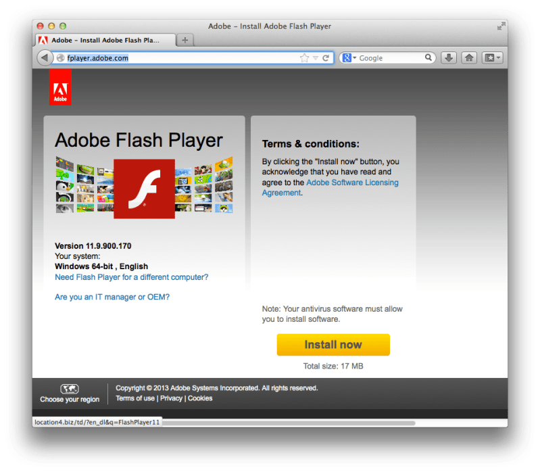Open Are you an IT manager link
Viewport: 540px width, 472px height.
click(112, 297)
